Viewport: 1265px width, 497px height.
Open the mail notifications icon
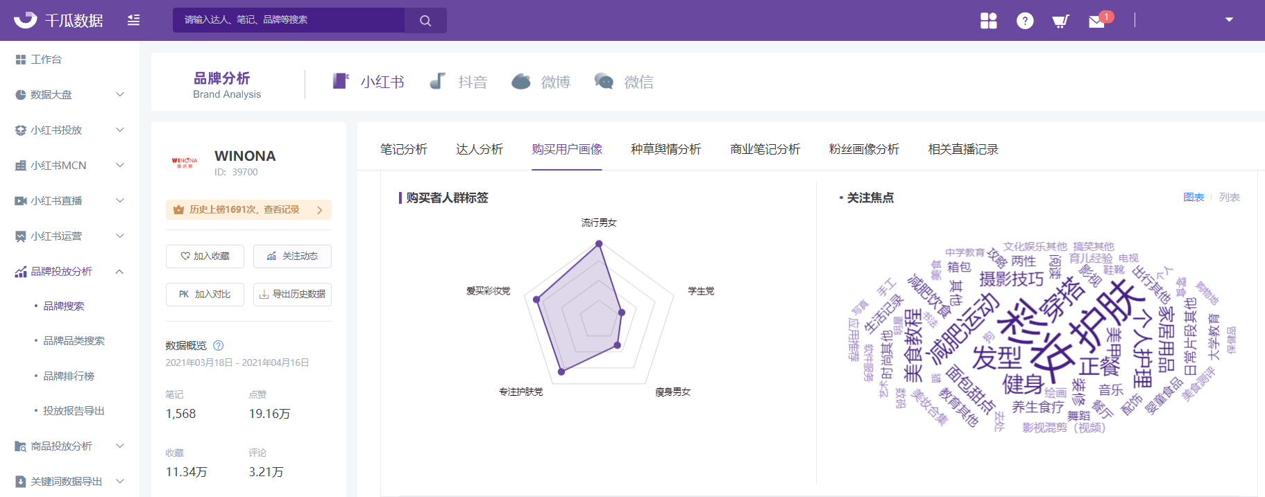[1097, 21]
